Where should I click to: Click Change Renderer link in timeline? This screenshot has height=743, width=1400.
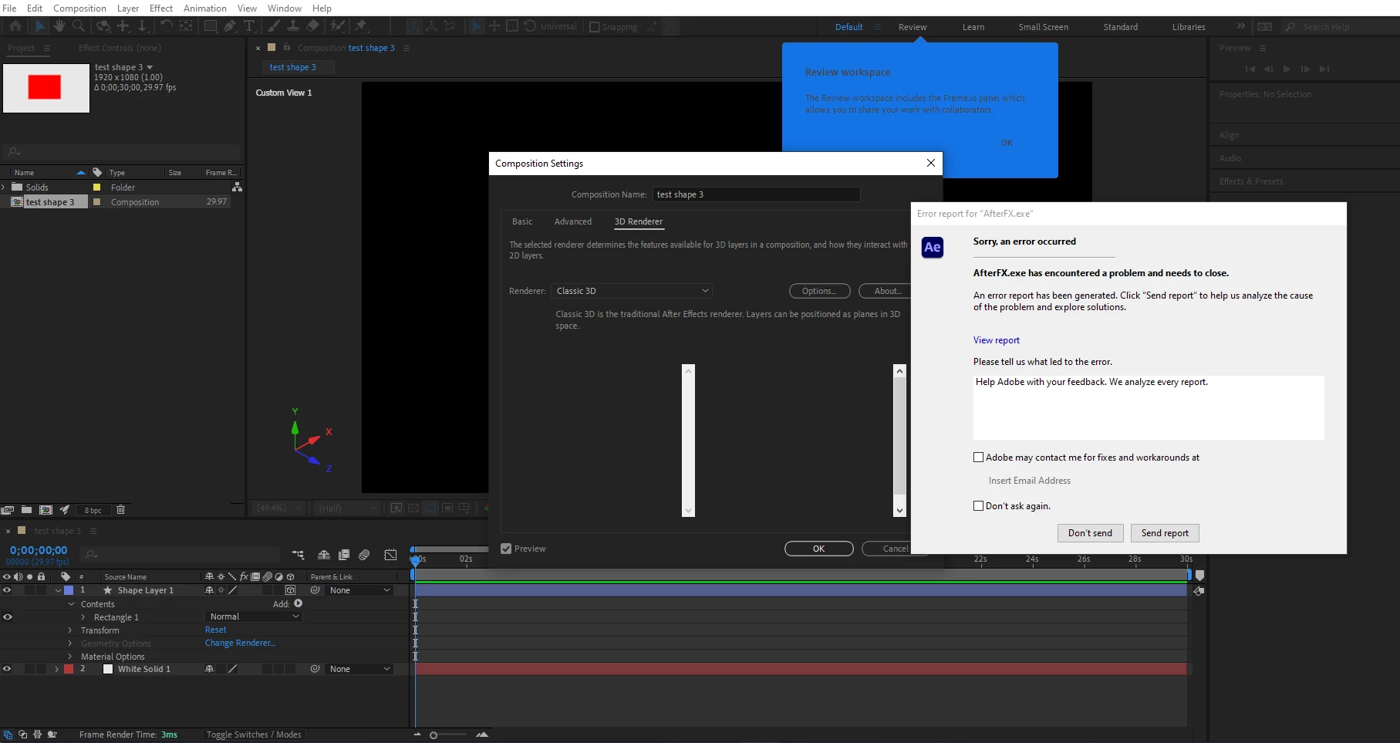(x=240, y=643)
